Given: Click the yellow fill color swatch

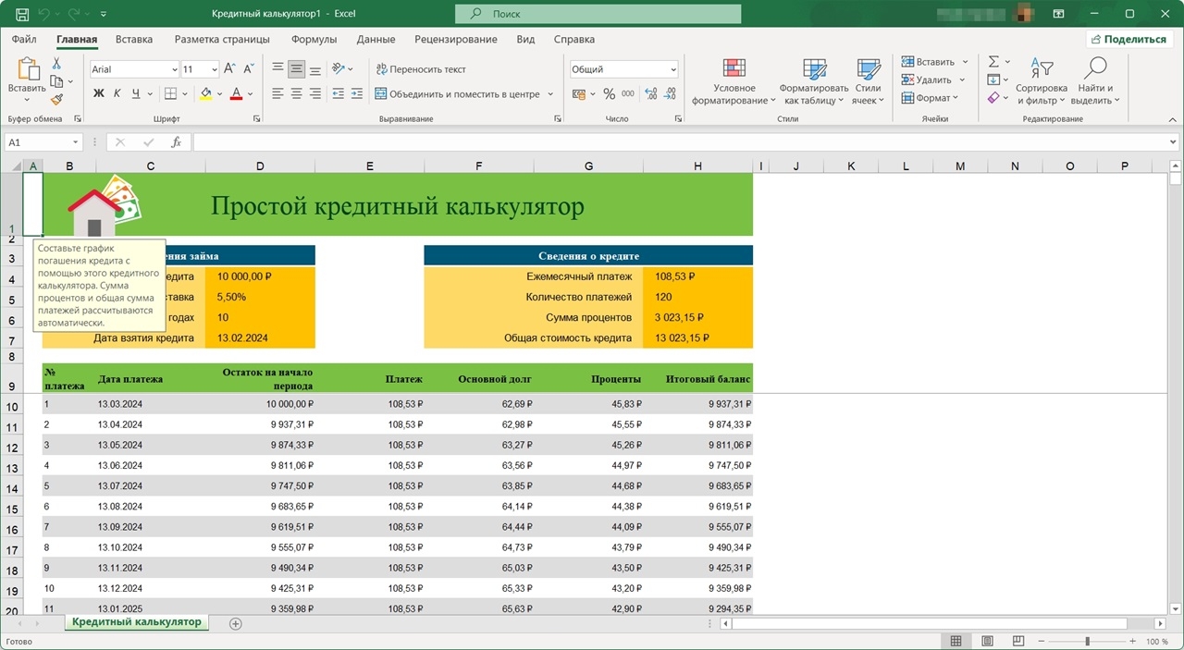Looking at the screenshot, I should [x=205, y=93].
